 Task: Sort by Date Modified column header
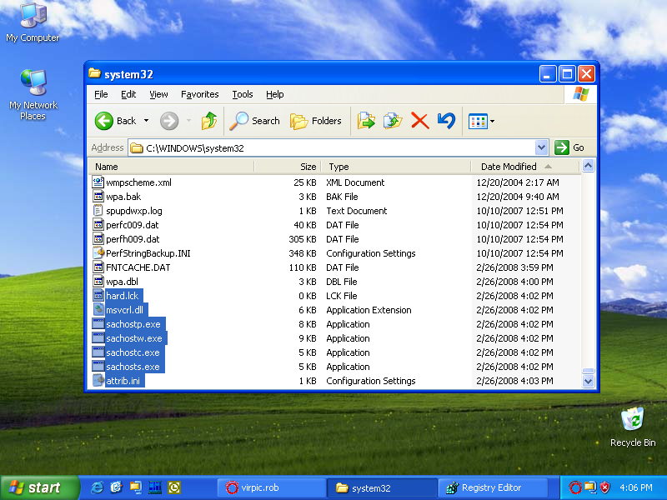525,167
